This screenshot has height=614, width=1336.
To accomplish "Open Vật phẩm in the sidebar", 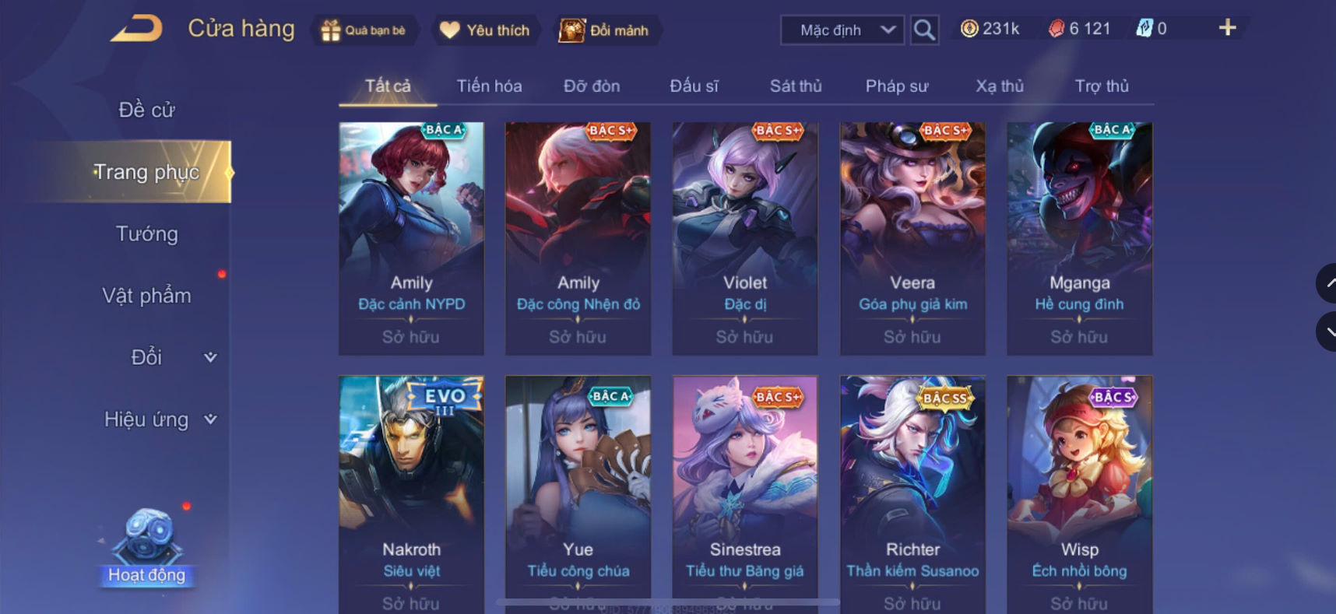I will coord(147,296).
